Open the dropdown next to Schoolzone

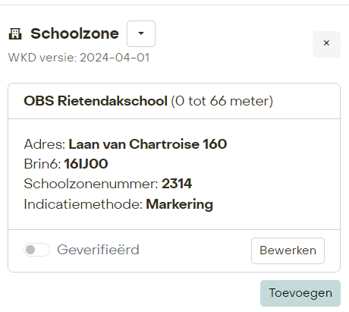tap(141, 33)
